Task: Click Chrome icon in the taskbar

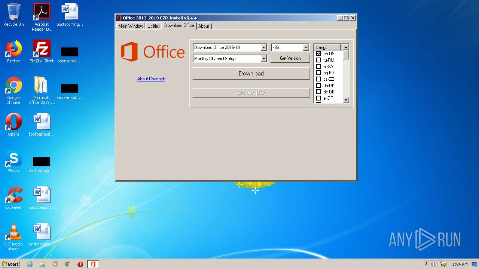Action: (x=68, y=264)
